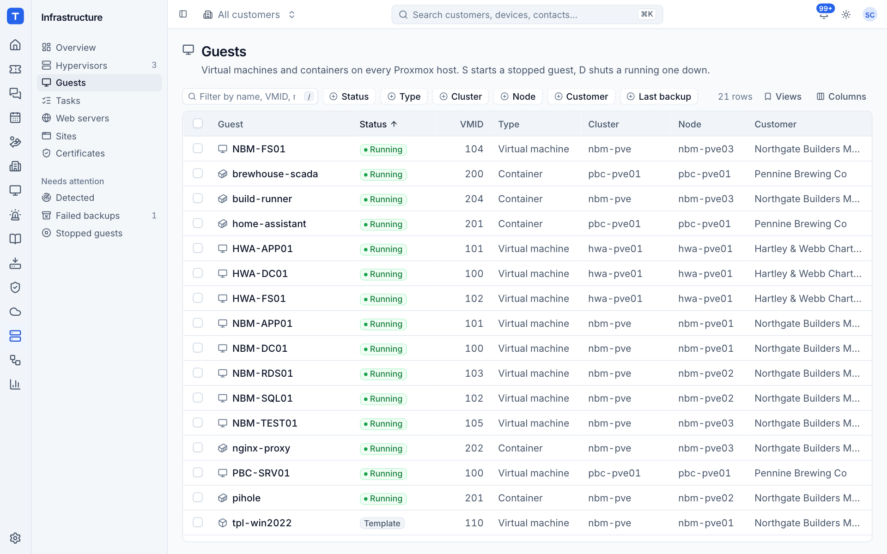
Task: Open tickets icon in left rail
Action: tap(15, 69)
